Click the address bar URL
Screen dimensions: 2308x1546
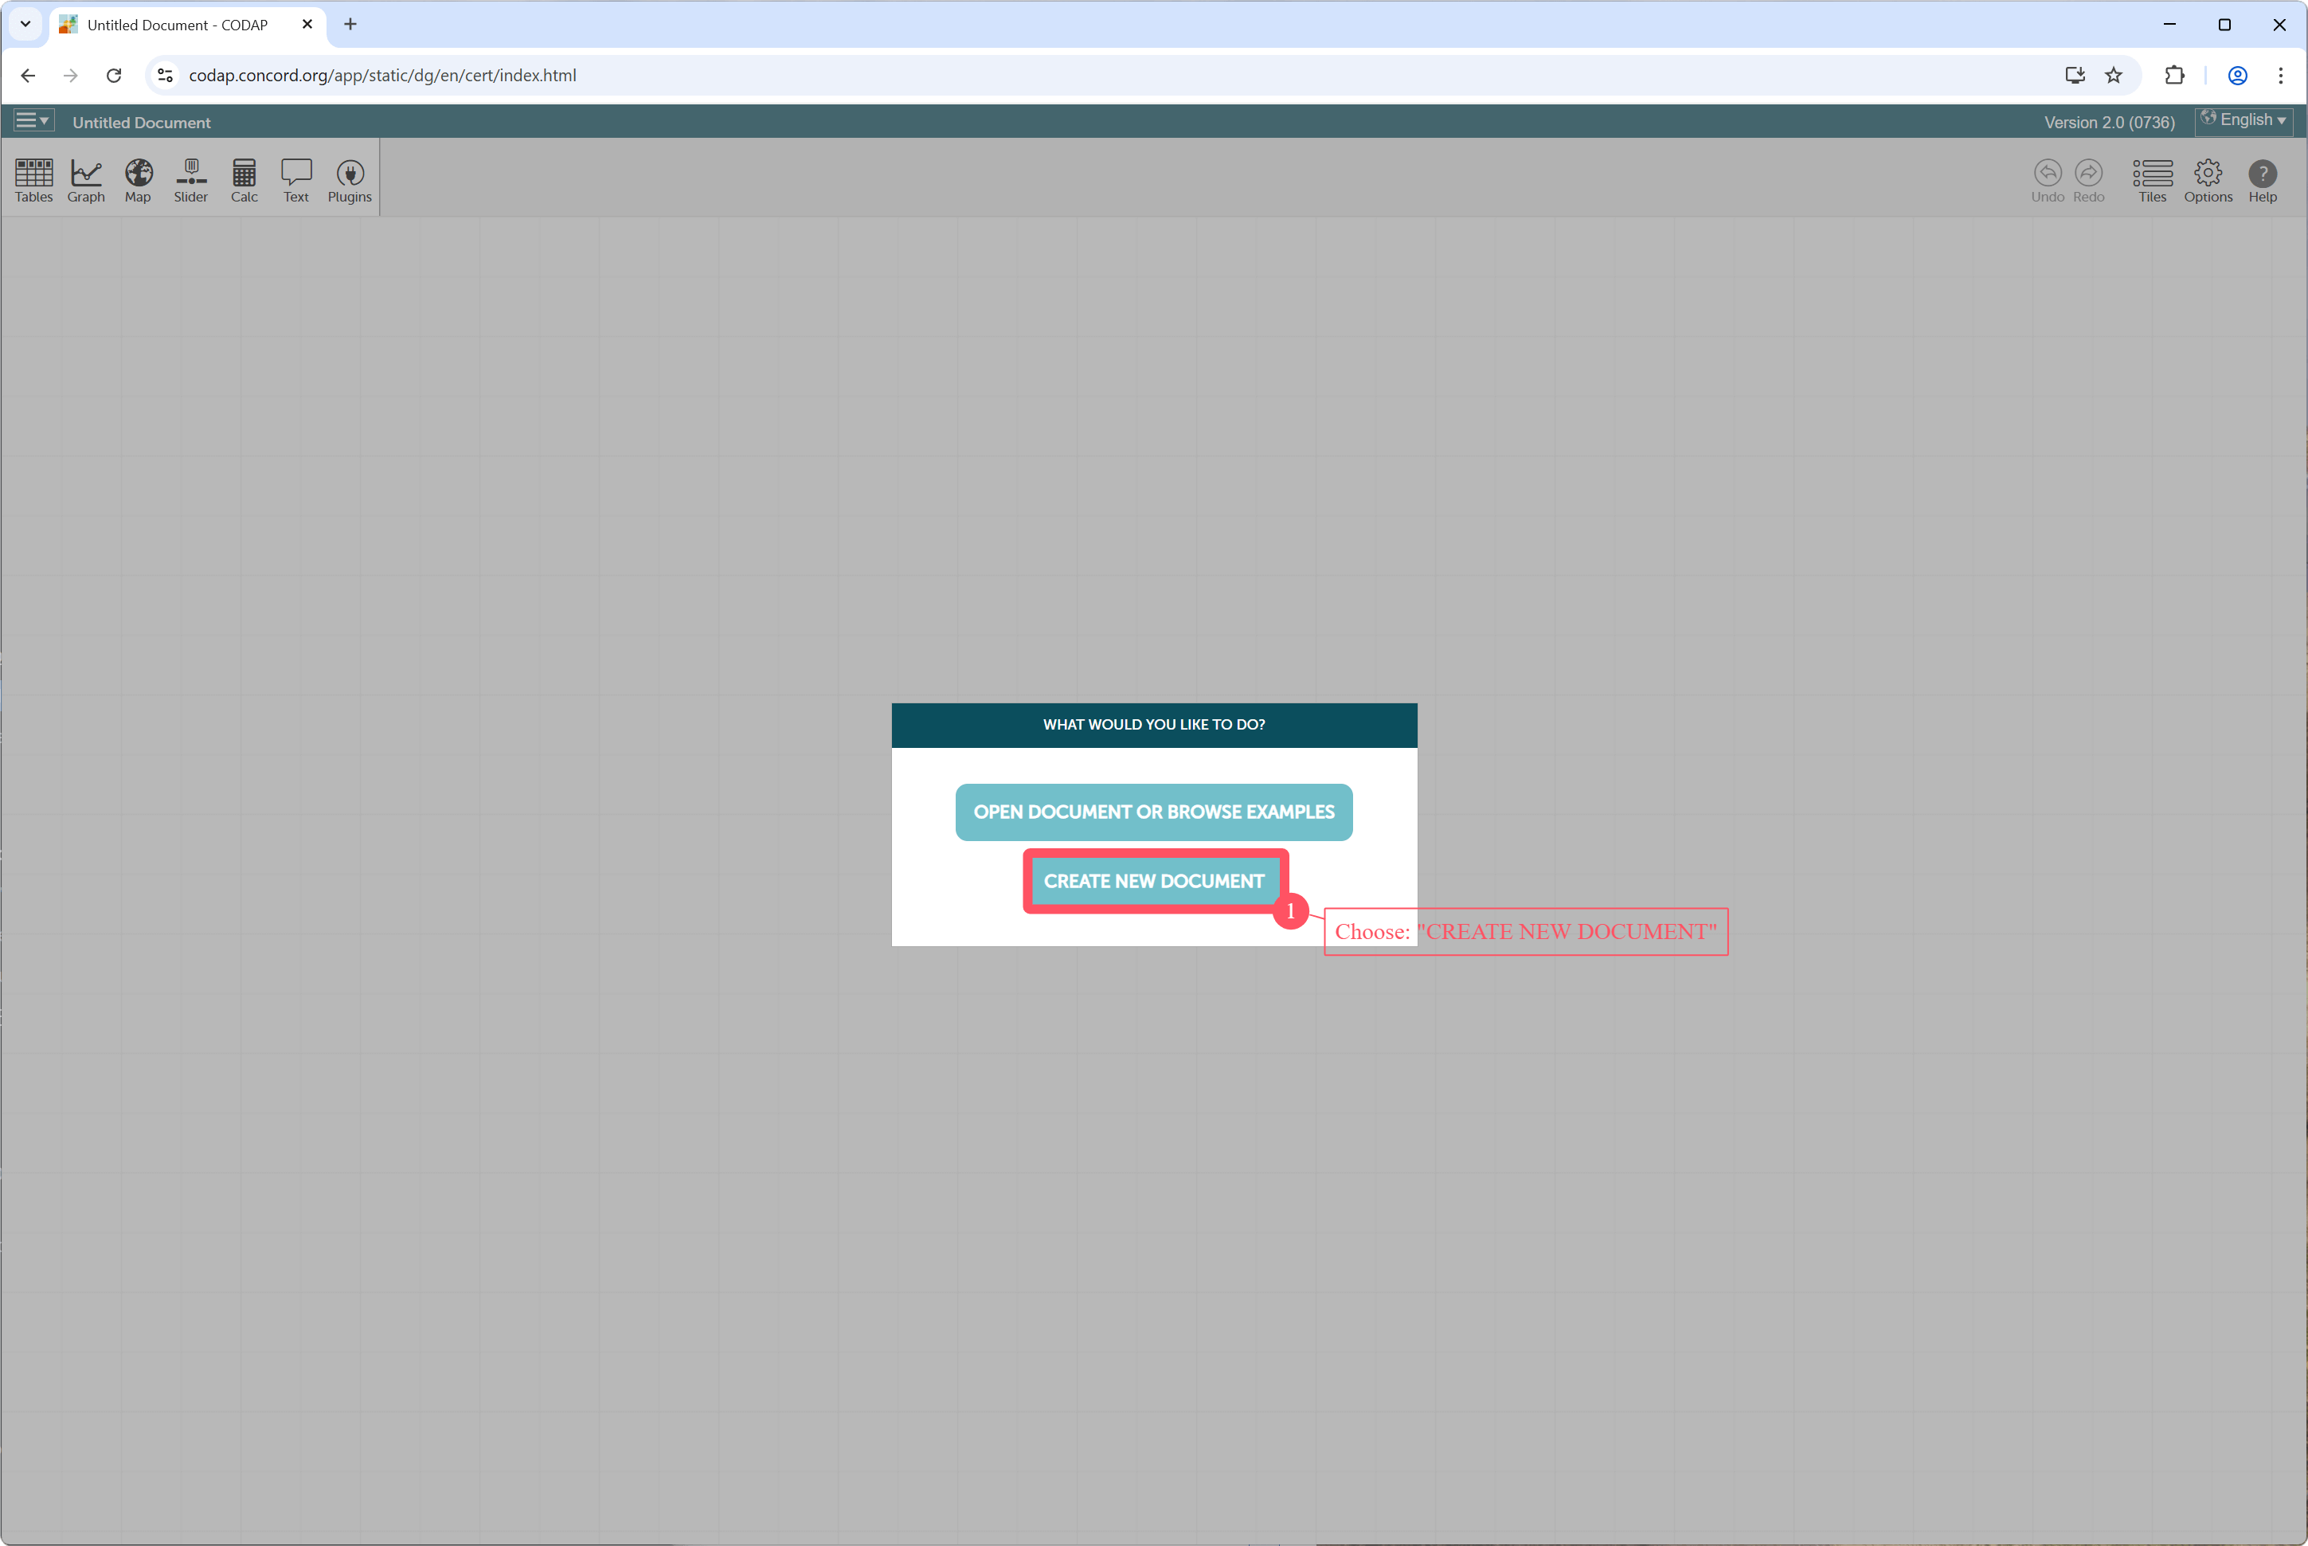pyautogui.click(x=382, y=75)
